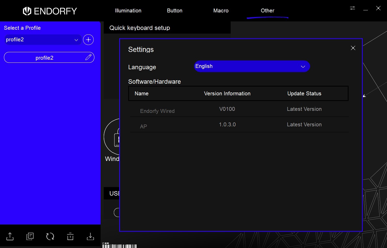Screen dimensions: 387x248
Task: Select the Other tab
Action: (267, 11)
